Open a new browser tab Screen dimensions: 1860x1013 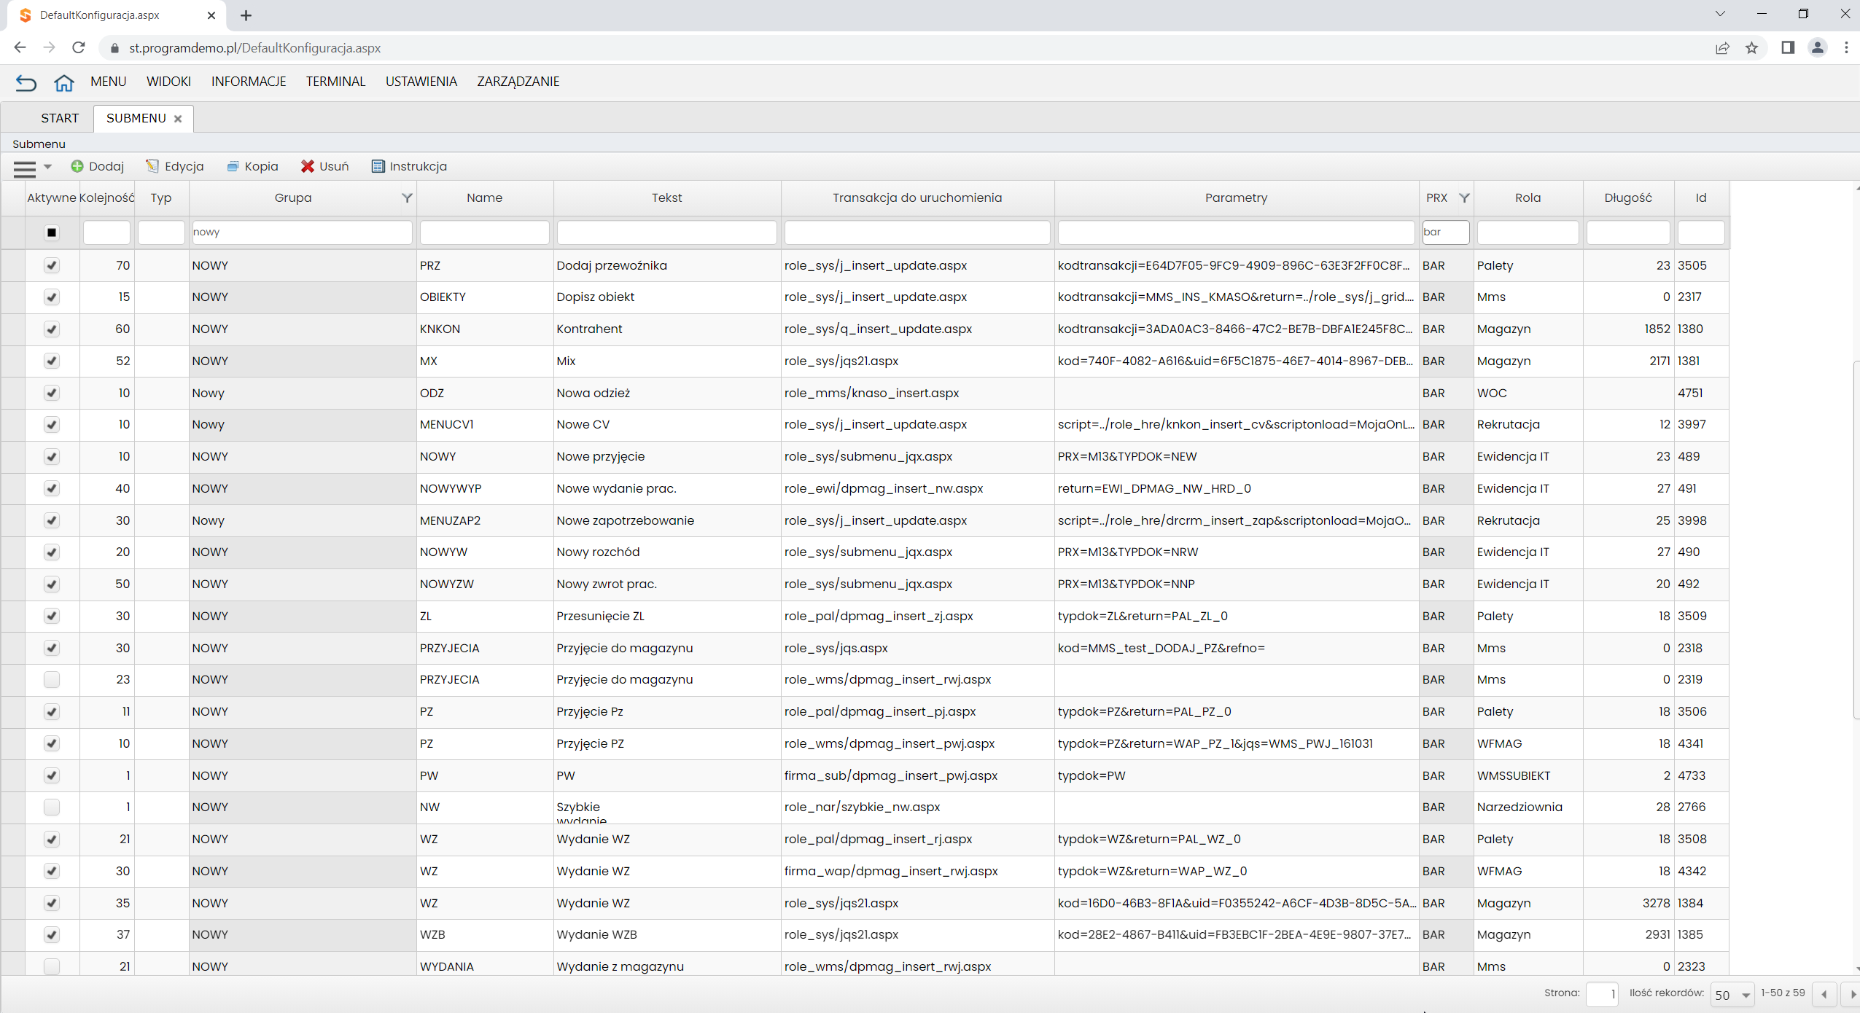(246, 15)
